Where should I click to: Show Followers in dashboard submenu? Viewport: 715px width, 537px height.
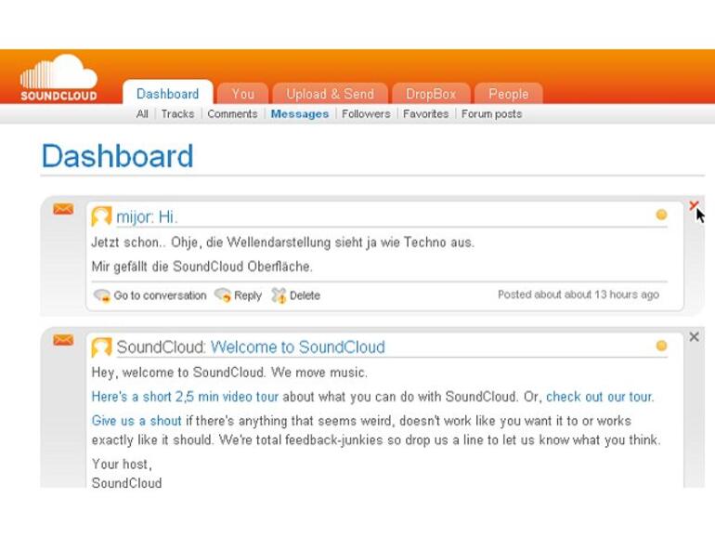pos(366,114)
